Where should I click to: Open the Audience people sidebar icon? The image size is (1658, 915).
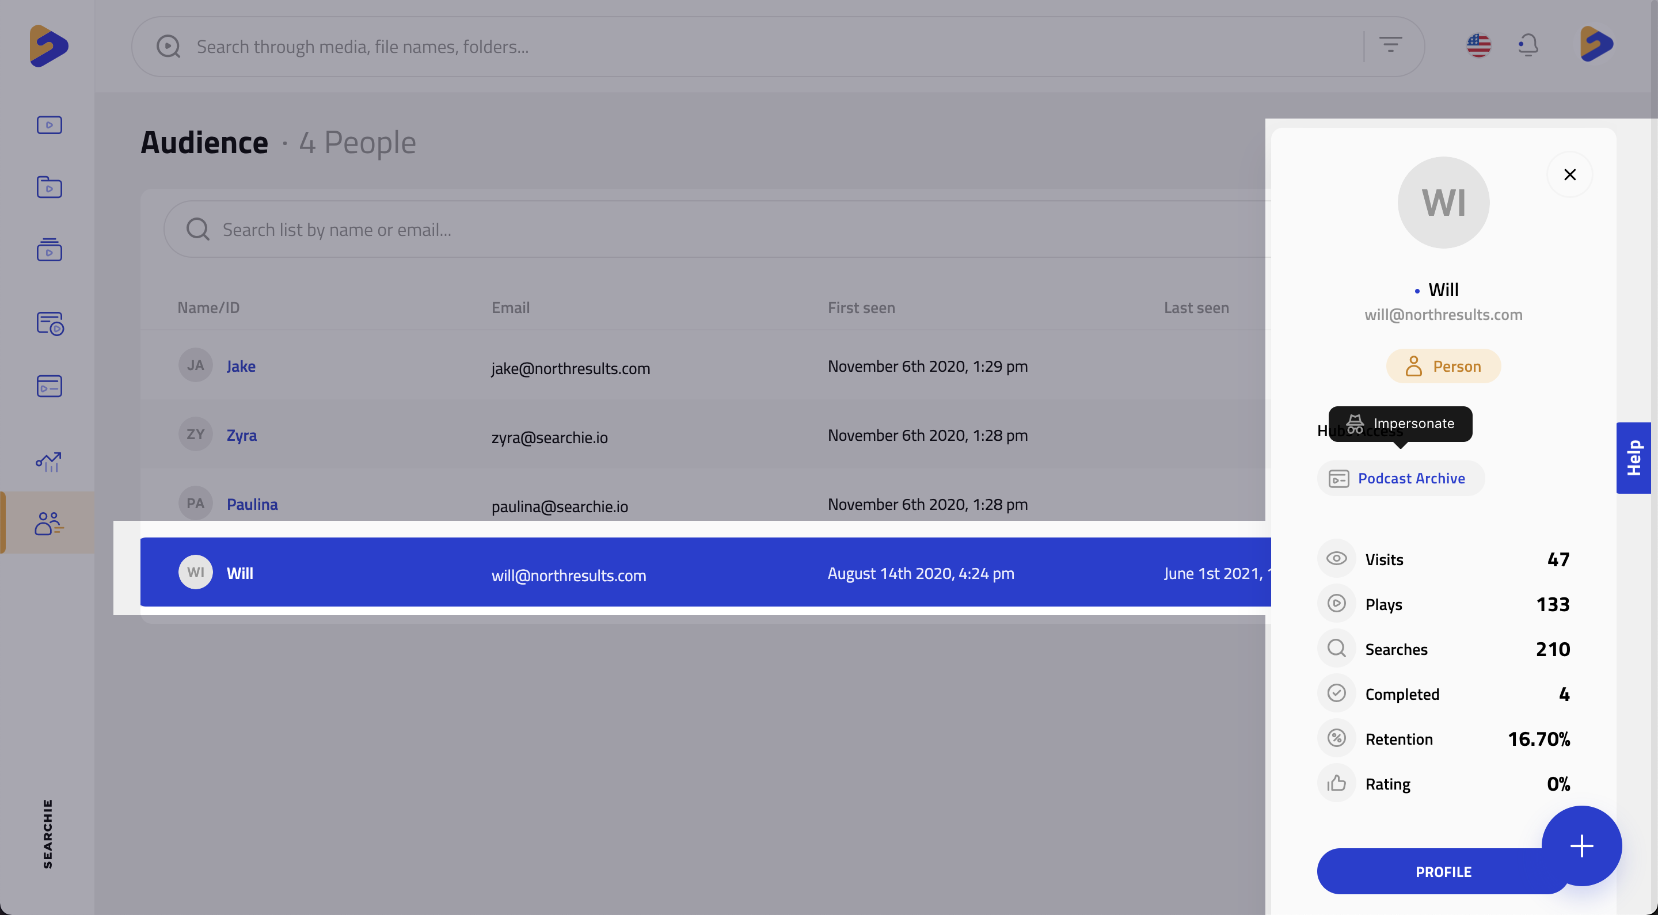[49, 523]
